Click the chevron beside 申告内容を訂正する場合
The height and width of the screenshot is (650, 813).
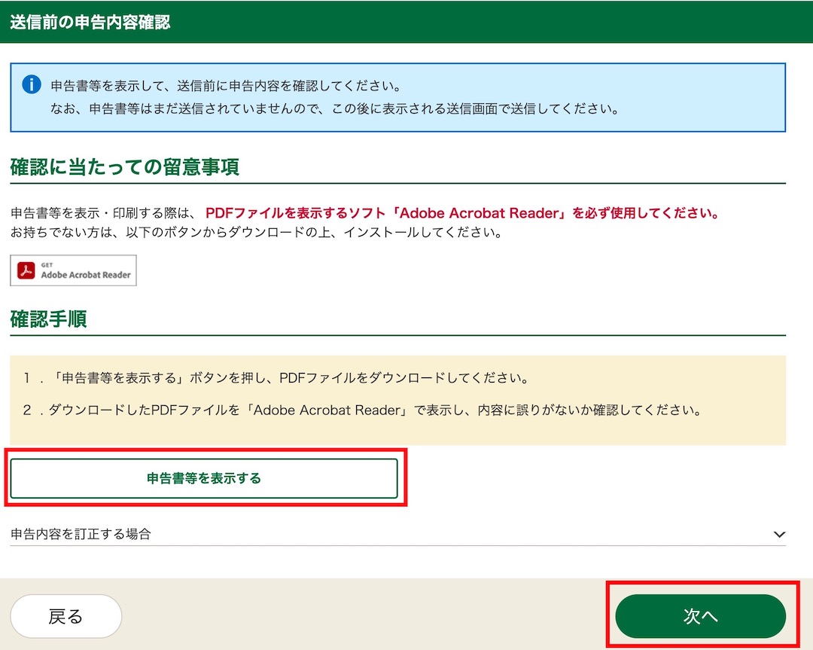click(x=779, y=534)
